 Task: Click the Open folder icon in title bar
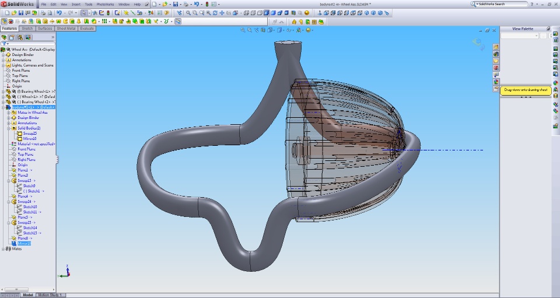[164, 4]
